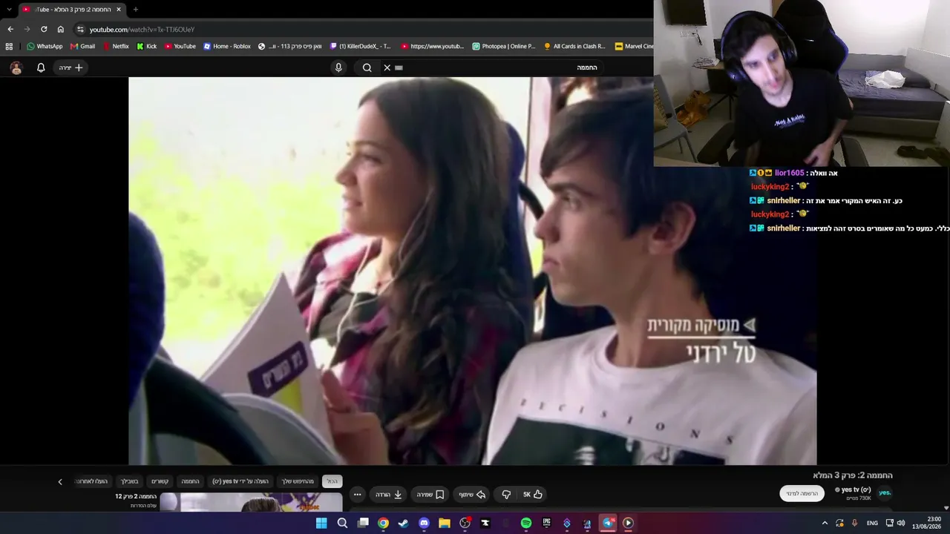
Task: Show more filter chips with arrow
Action: 60,481
